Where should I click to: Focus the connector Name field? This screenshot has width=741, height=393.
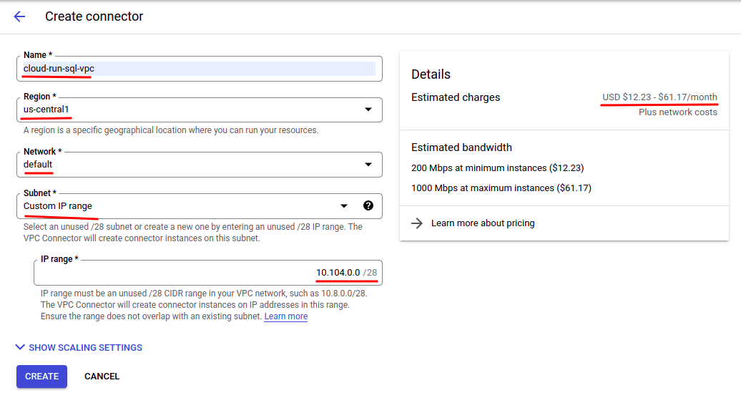coord(199,69)
